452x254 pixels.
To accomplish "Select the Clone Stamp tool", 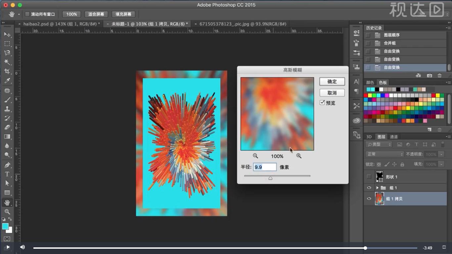I will click(x=7, y=109).
